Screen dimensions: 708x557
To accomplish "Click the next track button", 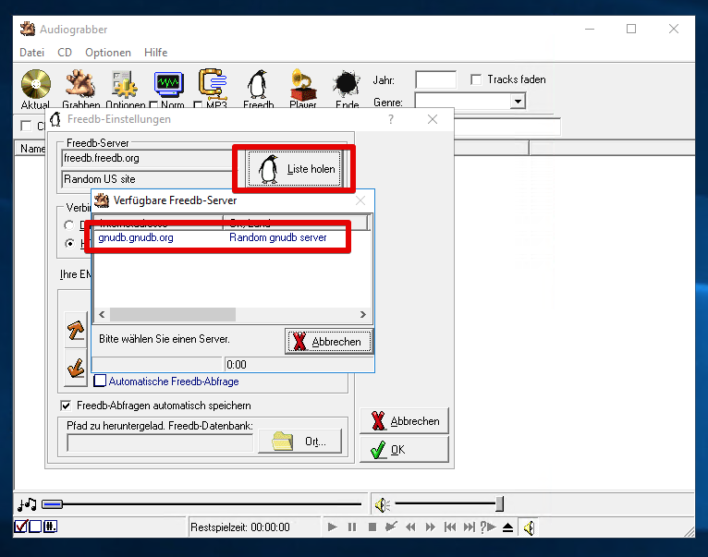I will 470,527.
